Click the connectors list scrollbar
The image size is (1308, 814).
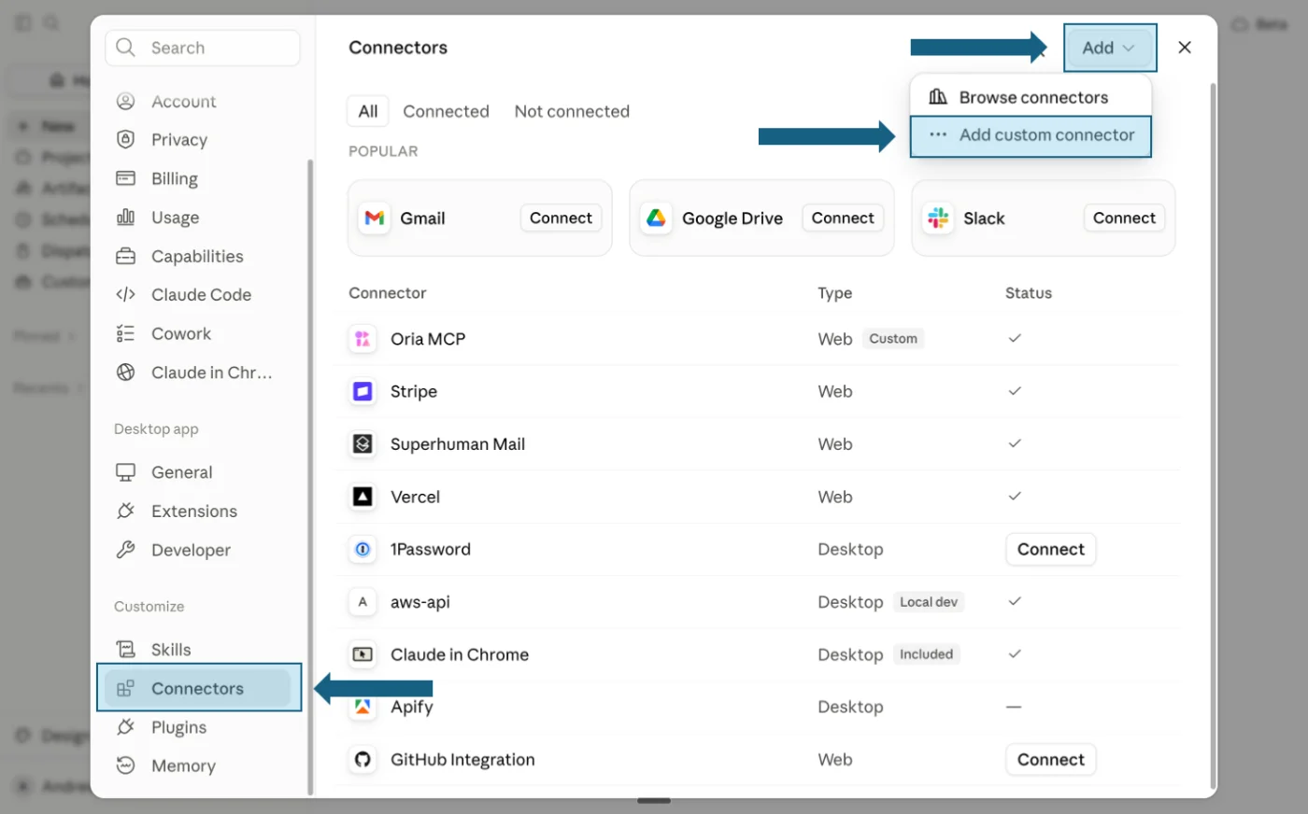[1213, 436]
